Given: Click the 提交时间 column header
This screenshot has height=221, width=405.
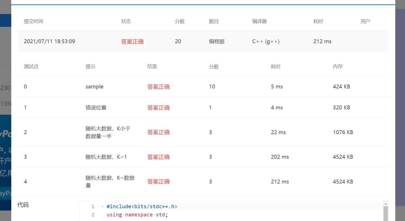Looking at the screenshot, I should pyautogui.click(x=34, y=21).
